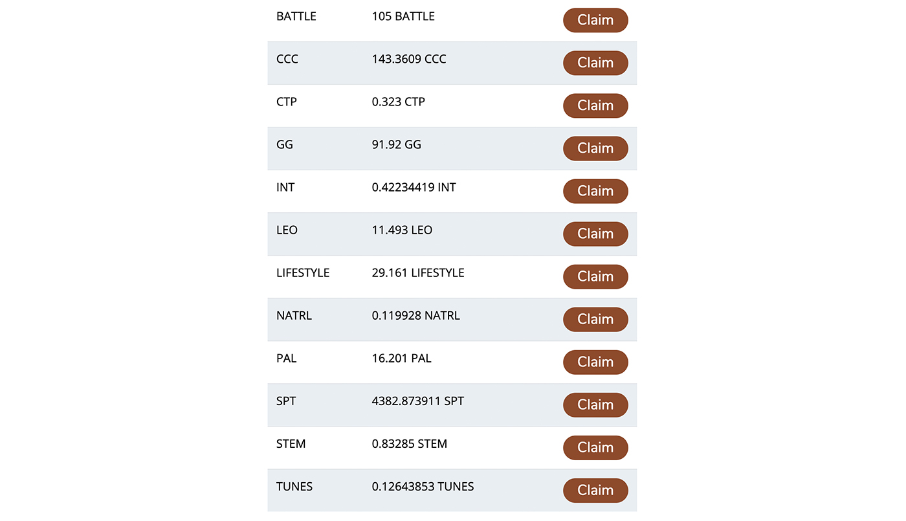Claim the NATRL token reward

pos(595,319)
